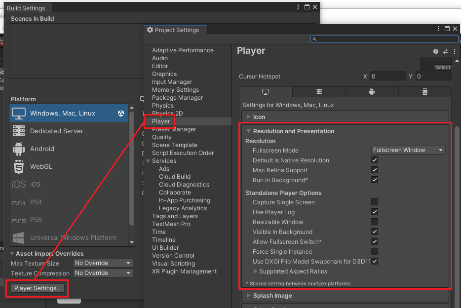Switch to WebGL player settings tab
This screenshot has height=308, width=461.
[425, 92]
